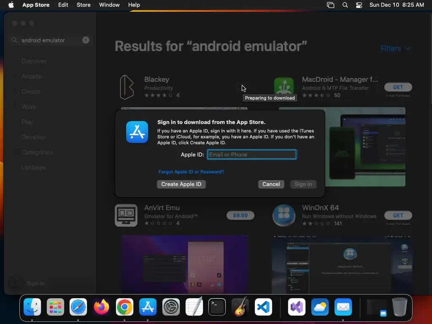Click the AnVirt Emu app icon
The height and width of the screenshot is (324, 432).
coord(126,215)
